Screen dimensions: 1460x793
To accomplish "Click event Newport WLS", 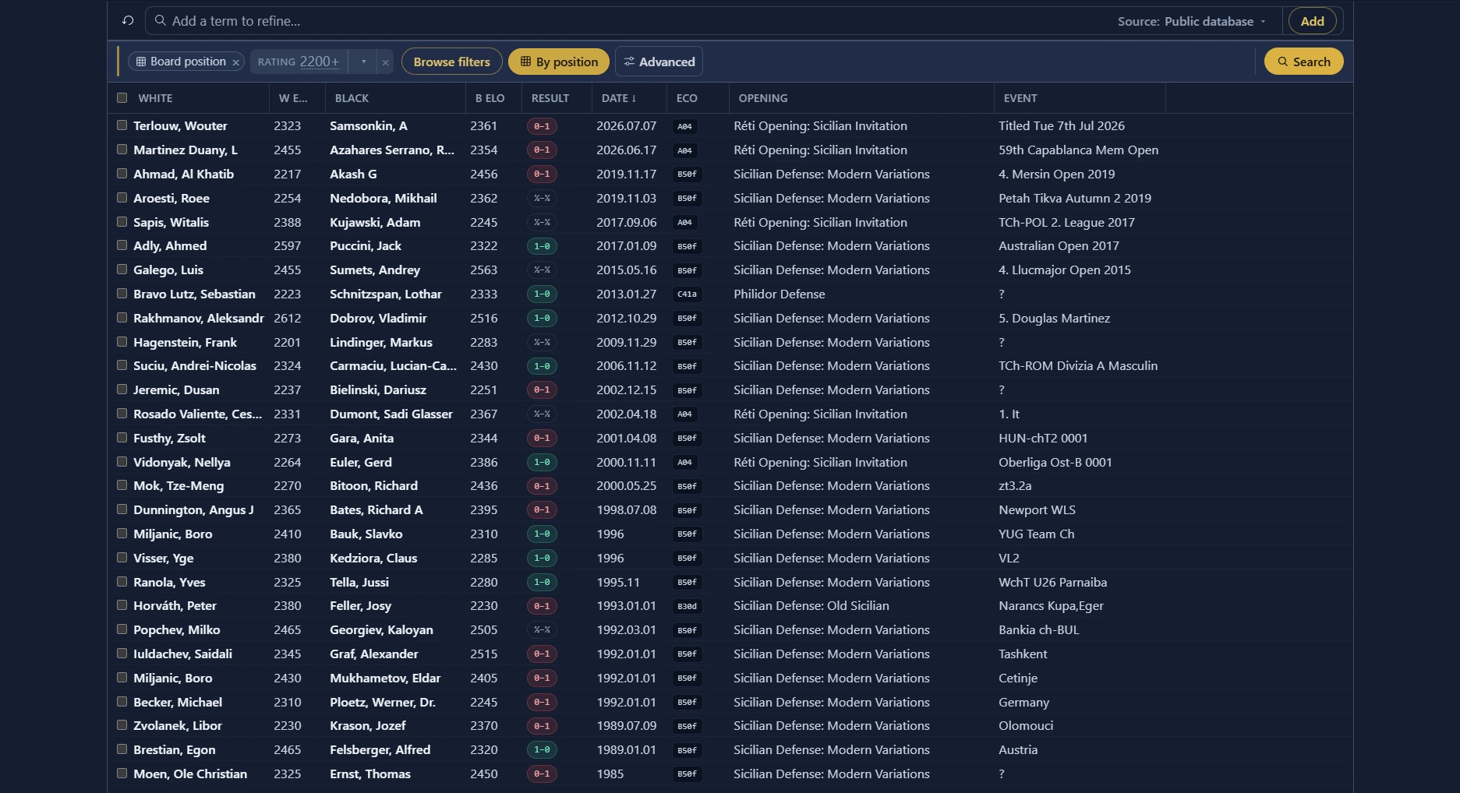I will click(1037, 509).
